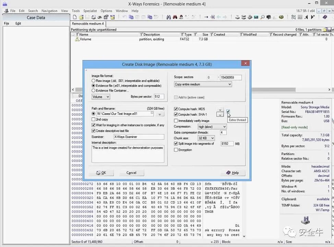Click the purple book help icon in toolbar
The height and width of the screenshot is (247, 334).
(x=325, y=17)
